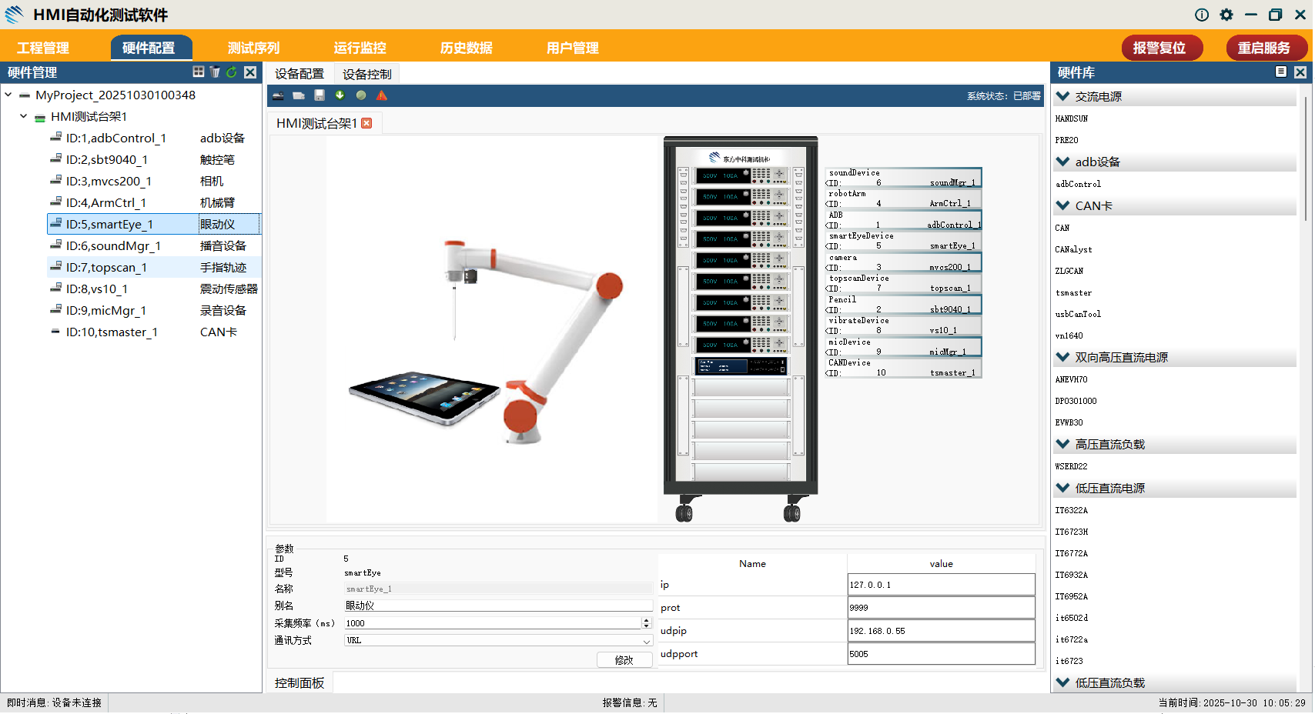Collapse the CAN卡 hardware category
Viewport: 1315px width, 714px height.
point(1063,205)
